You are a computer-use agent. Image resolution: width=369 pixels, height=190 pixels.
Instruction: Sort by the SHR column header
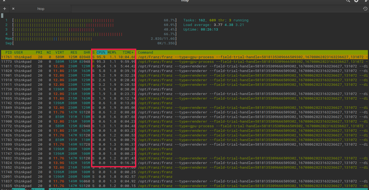click(x=87, y=53)
